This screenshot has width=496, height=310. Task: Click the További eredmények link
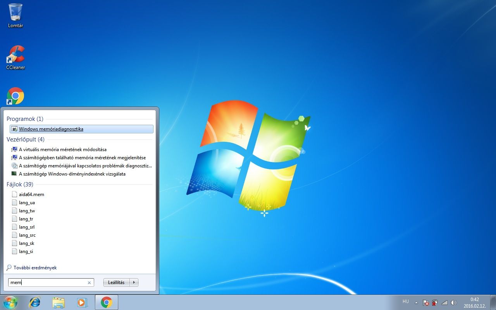point(35,268)
